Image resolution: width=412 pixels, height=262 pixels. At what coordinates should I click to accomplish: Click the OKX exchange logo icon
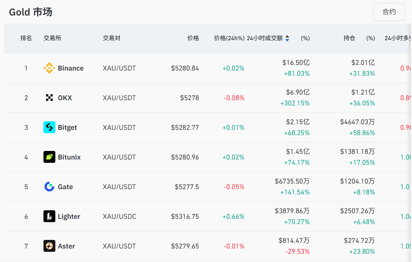pos(49,98)
